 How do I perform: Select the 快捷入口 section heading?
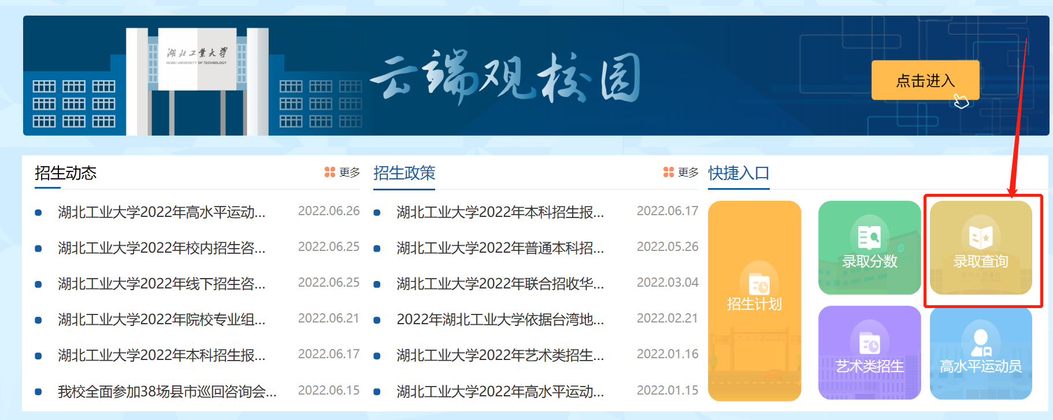739,173
